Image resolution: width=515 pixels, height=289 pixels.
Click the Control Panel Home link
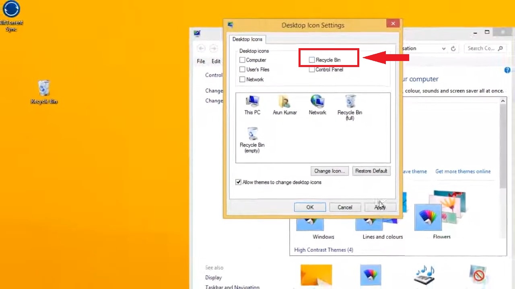click(x=214, y=75)
